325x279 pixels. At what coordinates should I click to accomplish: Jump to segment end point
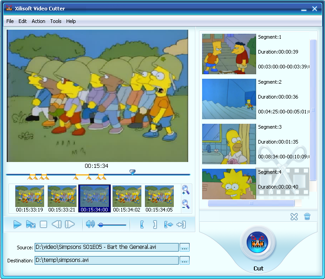tap(181, 225)
